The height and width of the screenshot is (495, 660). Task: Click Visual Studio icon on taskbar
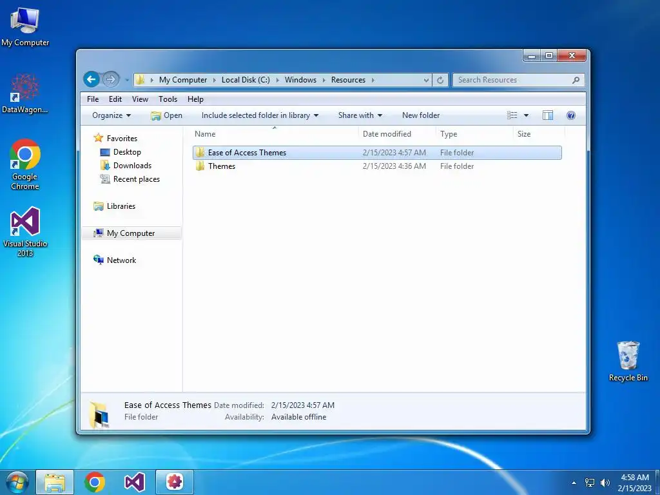point(134,482)
